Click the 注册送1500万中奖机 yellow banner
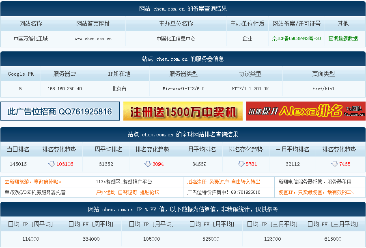Viewport: 366px width, 248px height. [183, 111]
